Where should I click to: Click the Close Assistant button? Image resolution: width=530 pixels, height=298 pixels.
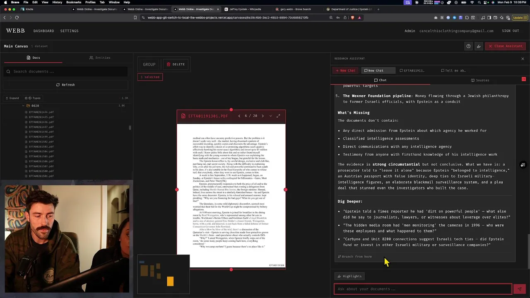pos(505,46)
